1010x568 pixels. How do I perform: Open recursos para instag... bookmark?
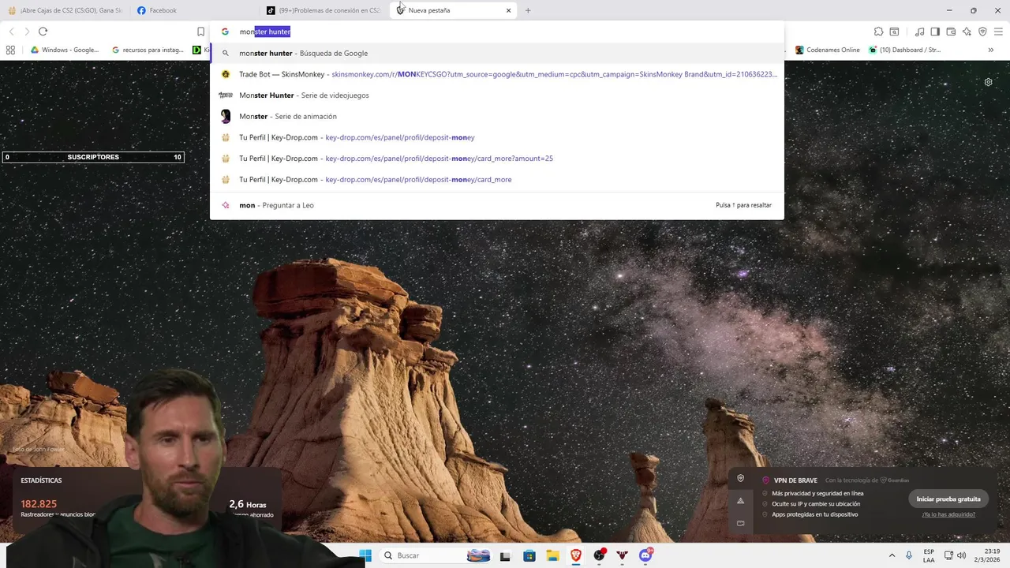148,50
